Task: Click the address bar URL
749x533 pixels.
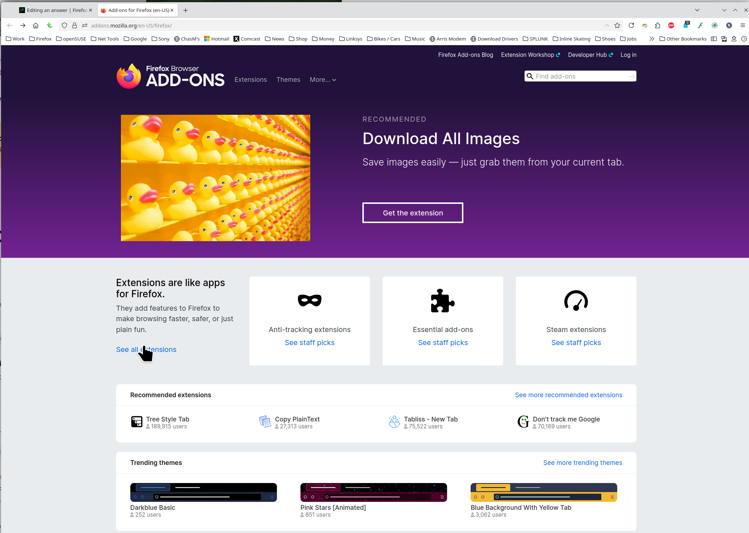Action: pos(131,26)
